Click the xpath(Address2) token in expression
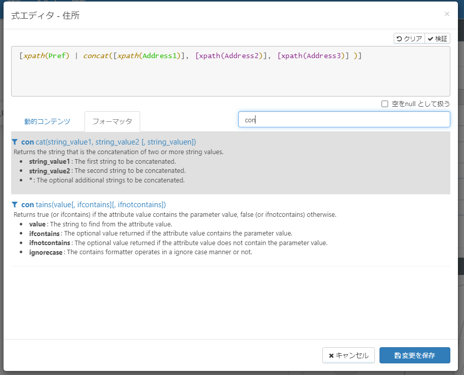Screen dimensions: 464x375 point(231,56)
